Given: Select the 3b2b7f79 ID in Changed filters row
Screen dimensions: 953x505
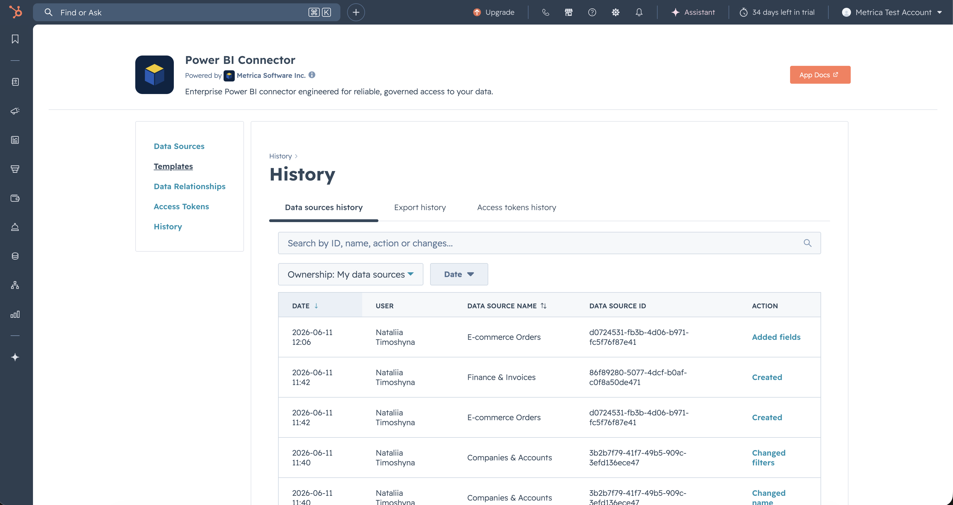Looking at the screenshot, I should click(637, 458).
